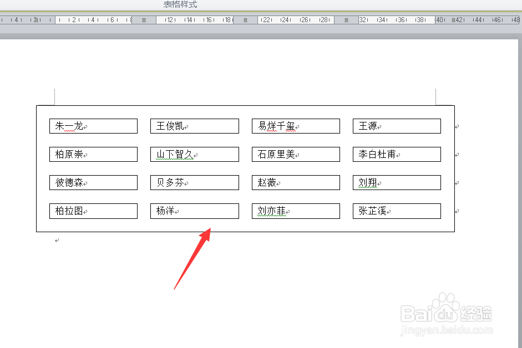Click the cell containing 易烊千玺
Viewport: 522px width, 348px height.
pos(296,126)
